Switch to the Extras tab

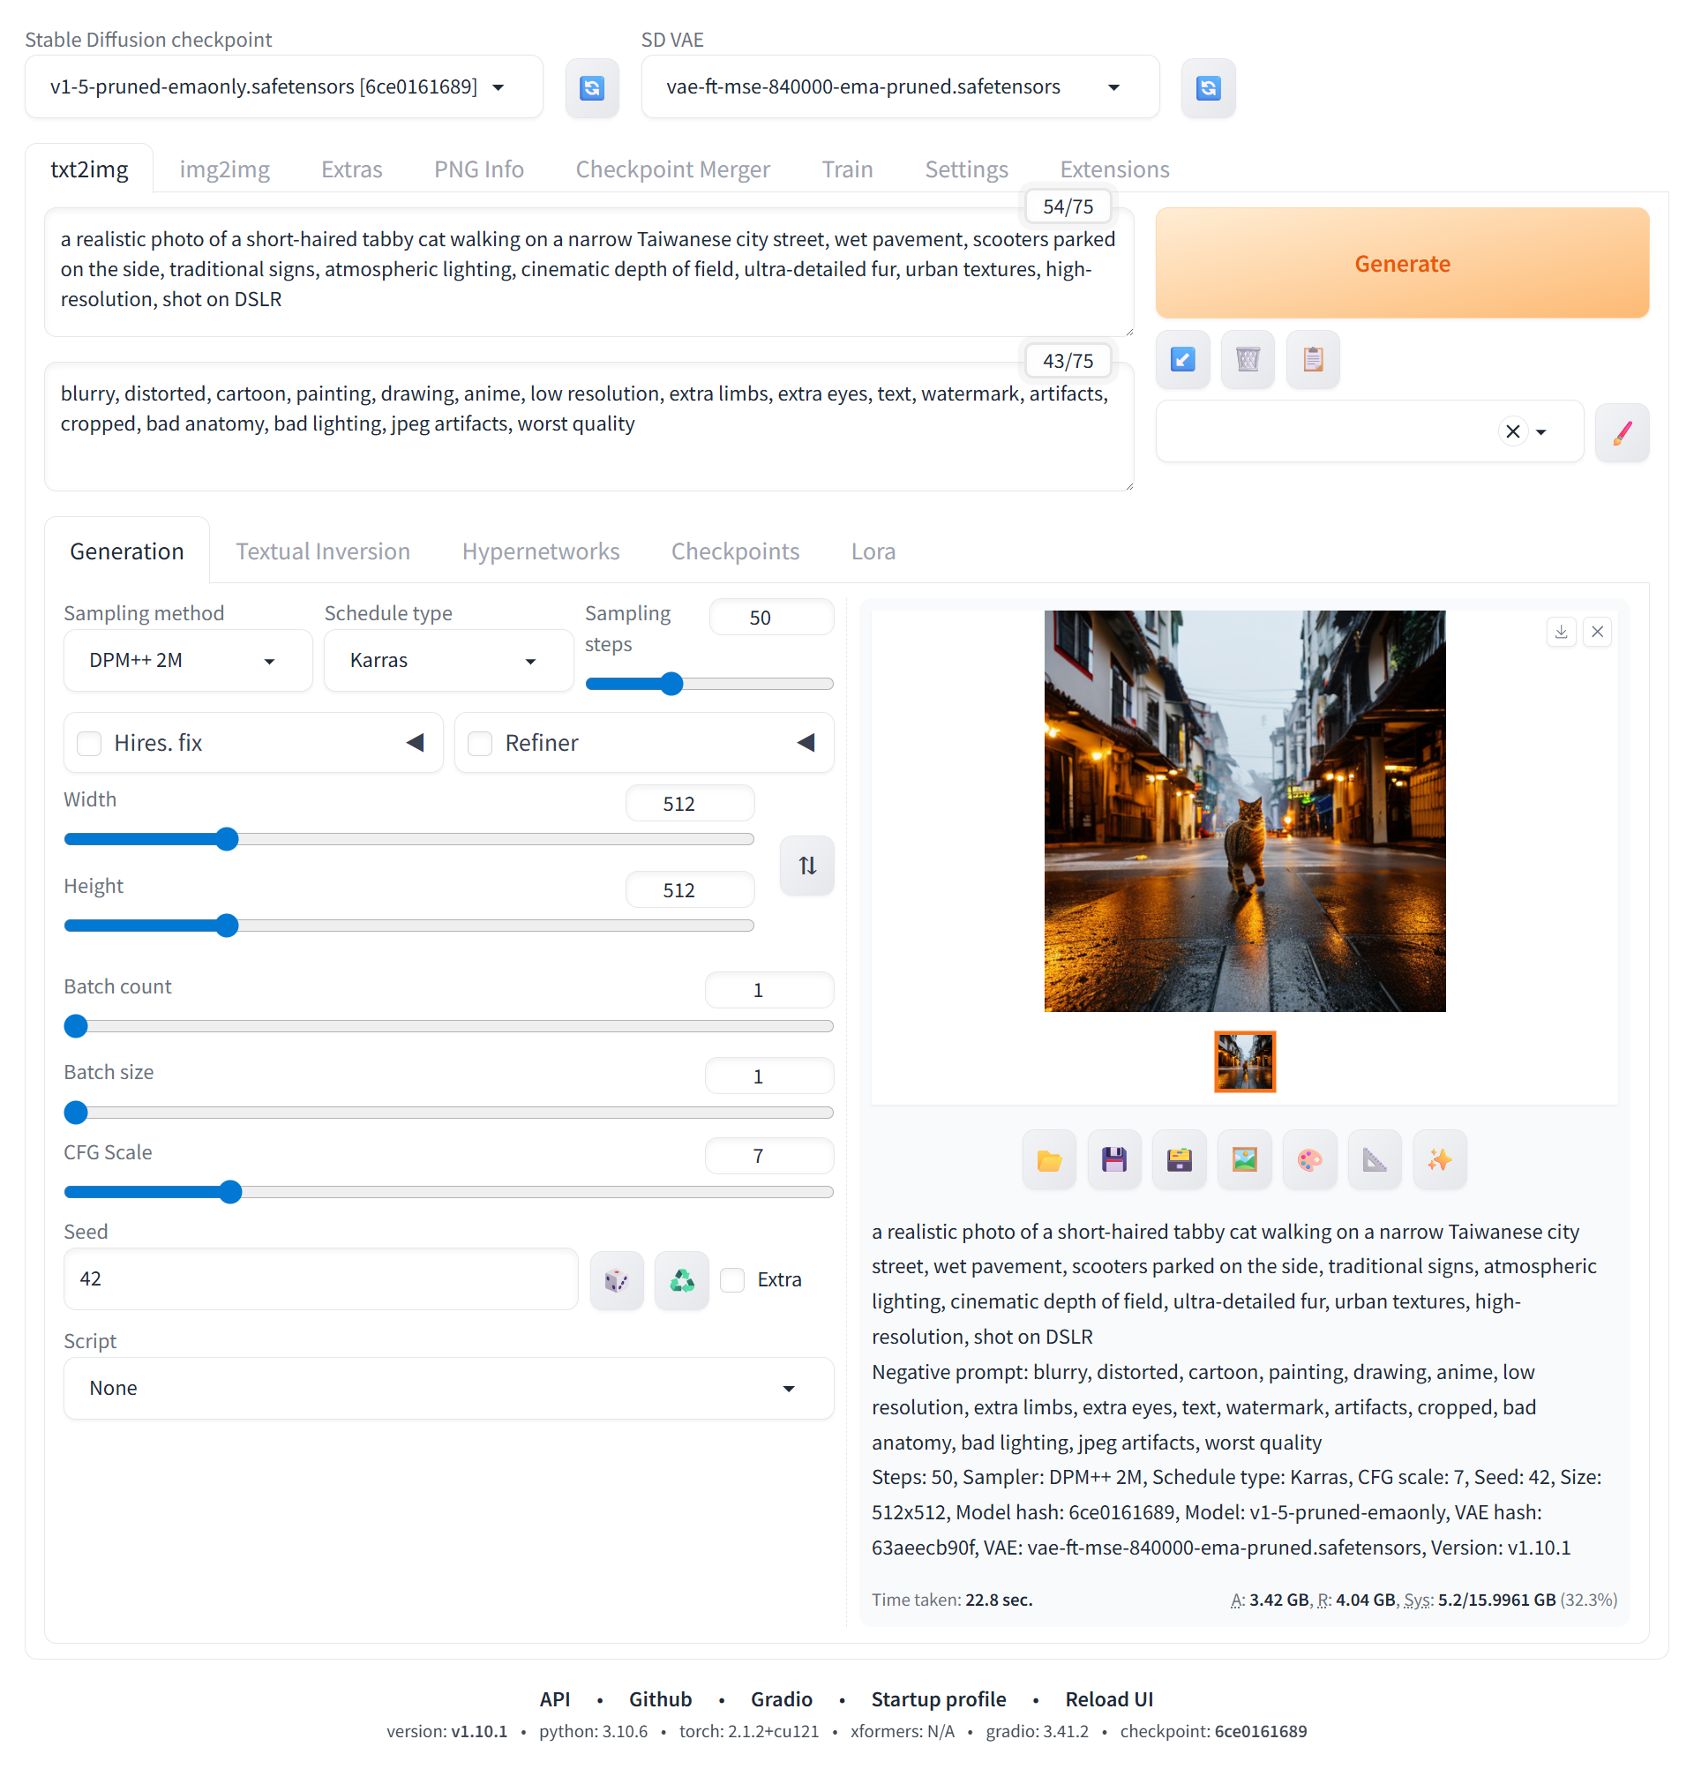tap(352, 169)
